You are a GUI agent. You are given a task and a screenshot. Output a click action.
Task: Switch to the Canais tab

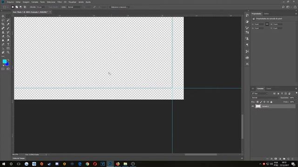click(269, 89)
